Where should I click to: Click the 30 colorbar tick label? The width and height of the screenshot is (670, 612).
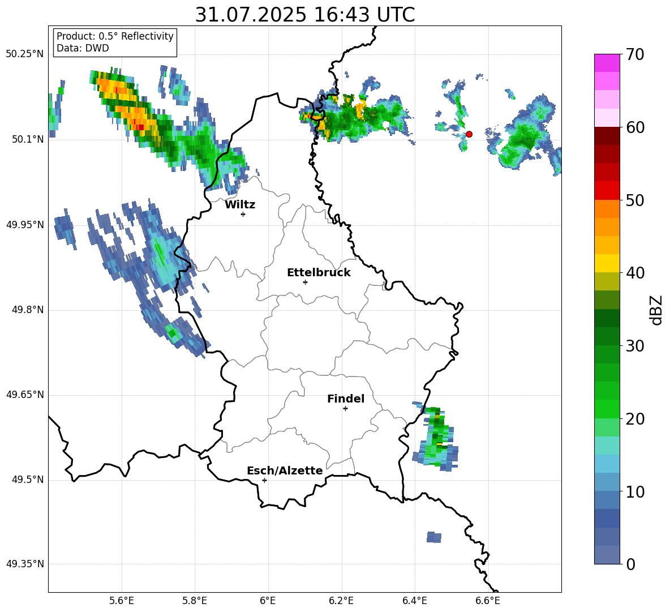pos(635,346)
